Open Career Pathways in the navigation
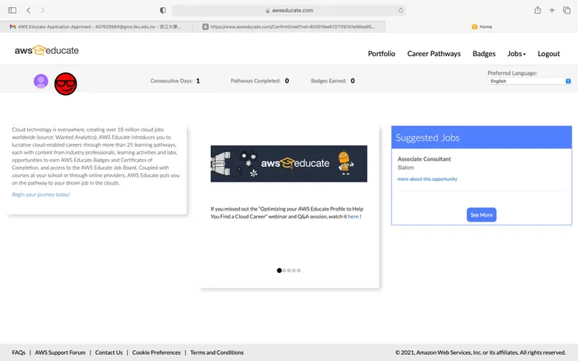 coord(433,54)
